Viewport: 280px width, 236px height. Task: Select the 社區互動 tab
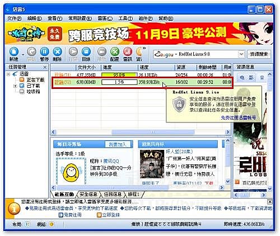click(64, 195)
